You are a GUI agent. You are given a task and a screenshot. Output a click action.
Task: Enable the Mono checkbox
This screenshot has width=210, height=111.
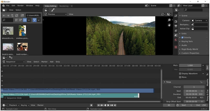pos(180,77)
